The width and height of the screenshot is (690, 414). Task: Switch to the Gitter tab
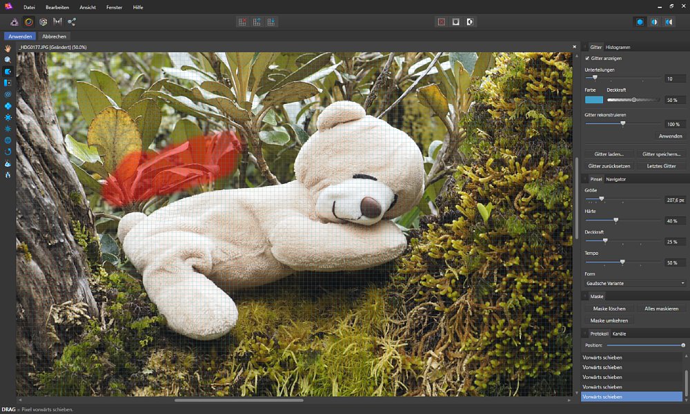pyautogui.click(x=596, y=47)
